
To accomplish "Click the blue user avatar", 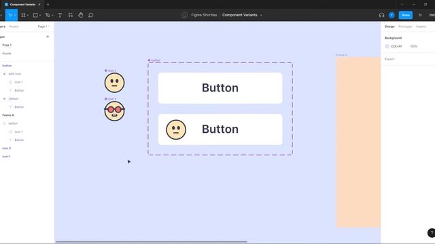I will (x=391, y=15).
